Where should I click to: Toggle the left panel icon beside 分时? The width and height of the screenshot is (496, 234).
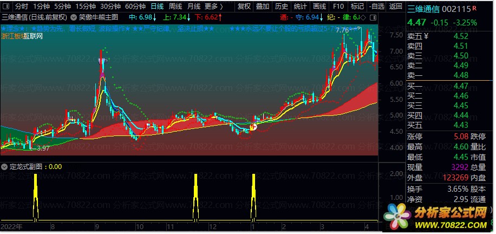pos(7,6)
